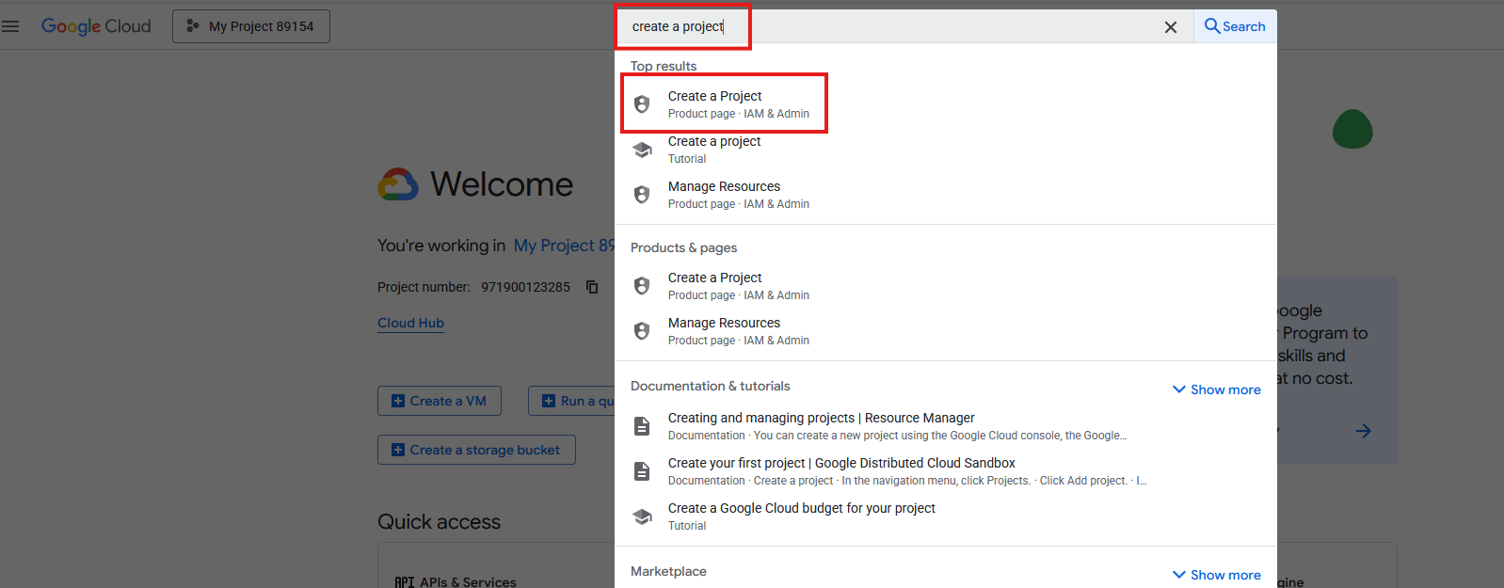Expand Marketplace results with Show more
This screenshot has width=1504, height=588.
point(1216,575)
